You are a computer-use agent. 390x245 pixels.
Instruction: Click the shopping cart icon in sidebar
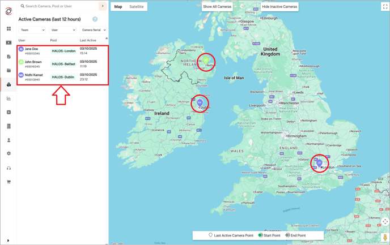coord(9,182)
